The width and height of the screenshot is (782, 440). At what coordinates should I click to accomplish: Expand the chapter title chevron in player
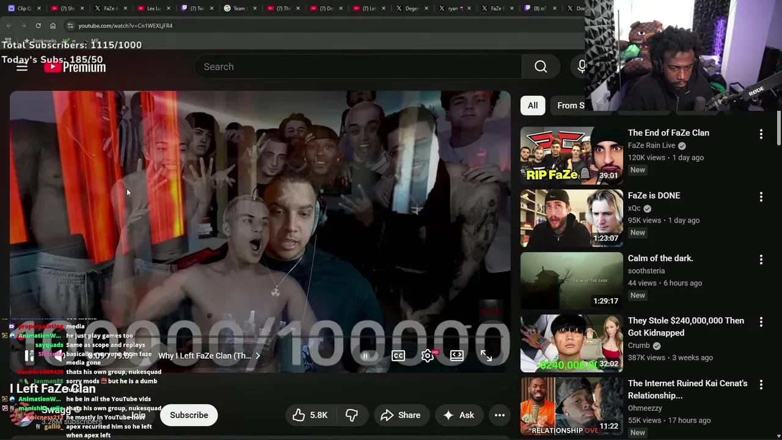pyautogui.click(x=258, y=356)
